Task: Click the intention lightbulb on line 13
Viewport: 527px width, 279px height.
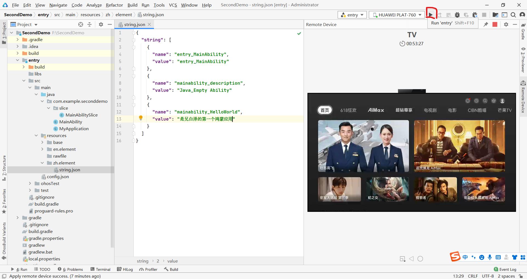Action: click(x=141, y=118)
